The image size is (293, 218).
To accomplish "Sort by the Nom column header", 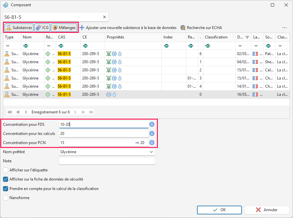I will [x=33, y=37].
